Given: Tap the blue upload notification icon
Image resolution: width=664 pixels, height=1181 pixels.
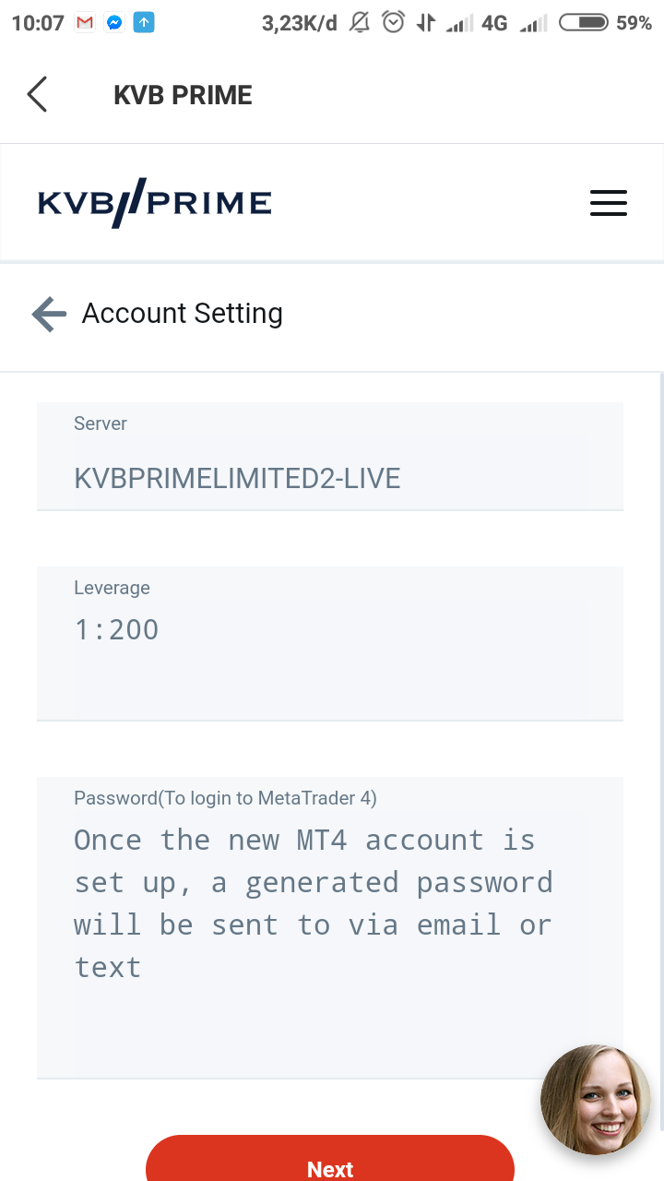Looking at the screenshot, I should (x=144, y=23).
